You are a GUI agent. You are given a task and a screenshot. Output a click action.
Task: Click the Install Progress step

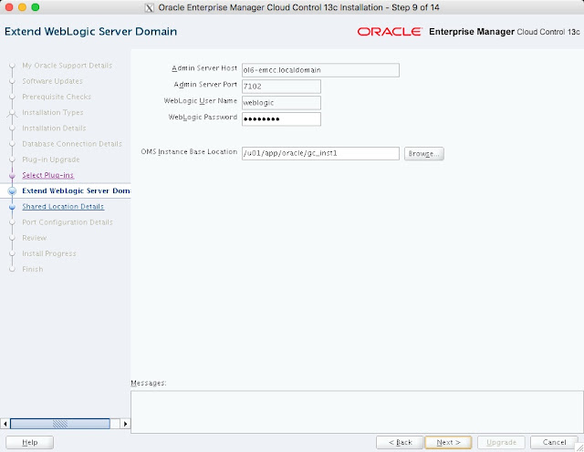coord(48,253)
